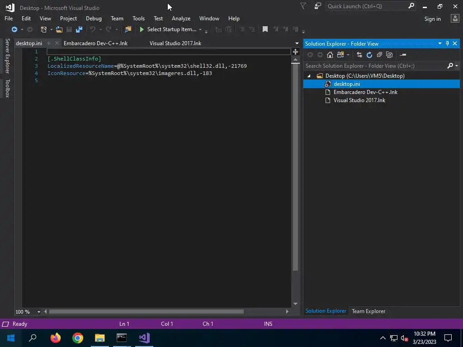Refresh the Solution Explorer folder view
463x347 pixels.
(369, 55)
